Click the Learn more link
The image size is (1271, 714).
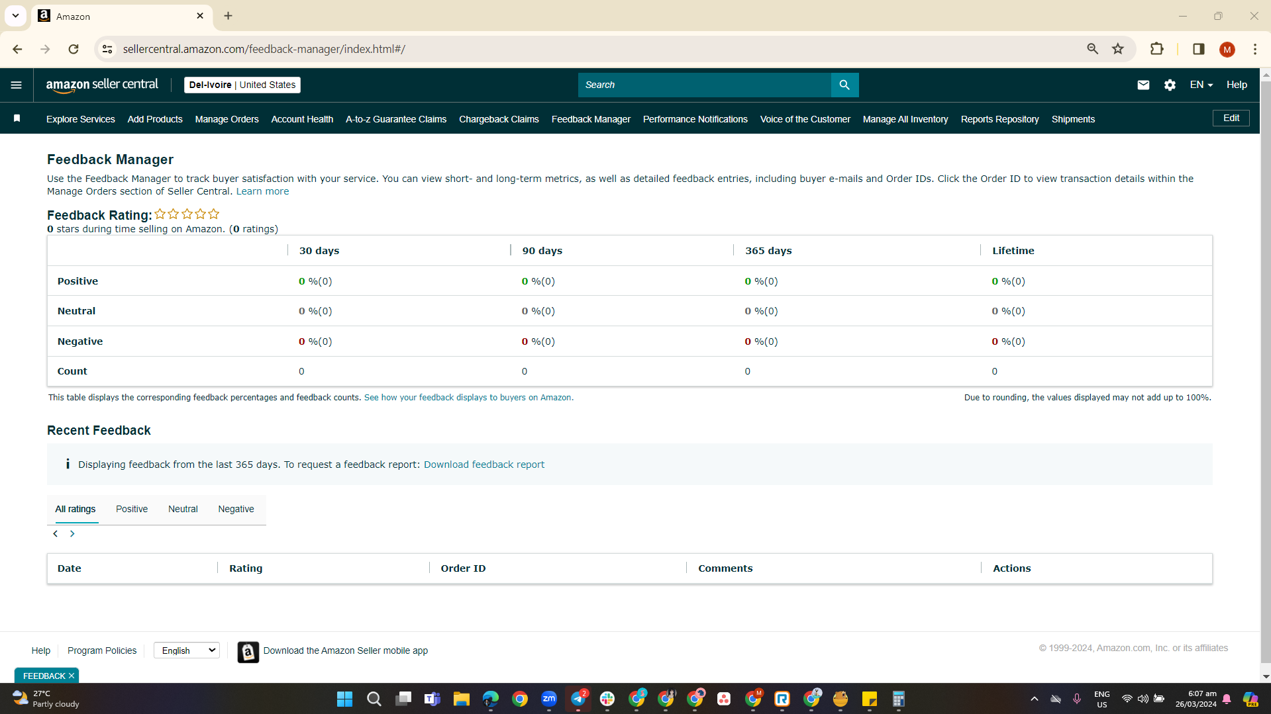coord(262,191)
